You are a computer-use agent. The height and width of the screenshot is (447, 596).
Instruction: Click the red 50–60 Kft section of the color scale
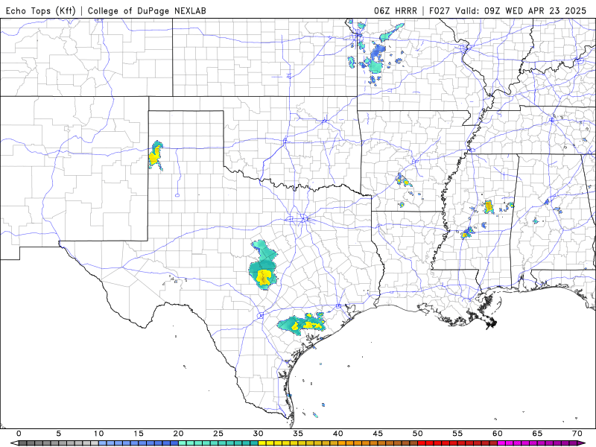point(457,443)
